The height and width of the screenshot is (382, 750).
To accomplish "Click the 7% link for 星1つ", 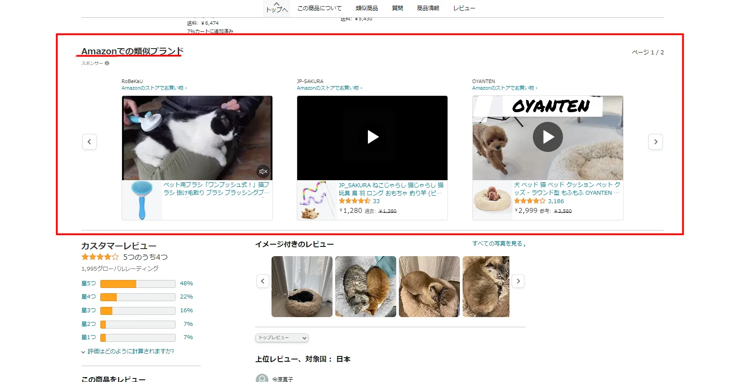I will (x=188, y=337).
